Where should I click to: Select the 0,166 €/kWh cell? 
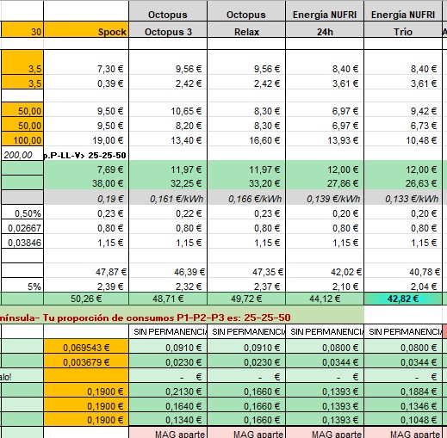point(246,198)
